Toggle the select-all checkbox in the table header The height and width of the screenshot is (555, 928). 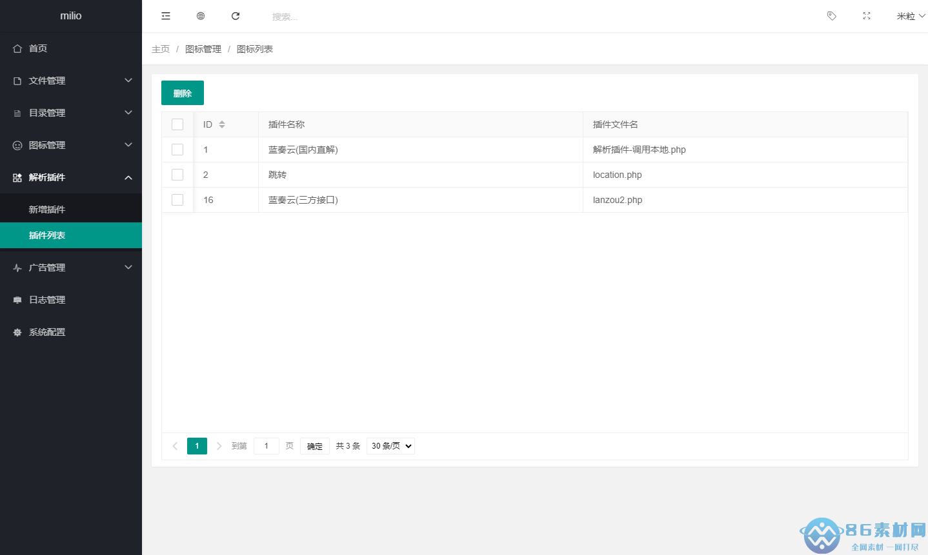point(177,124)
